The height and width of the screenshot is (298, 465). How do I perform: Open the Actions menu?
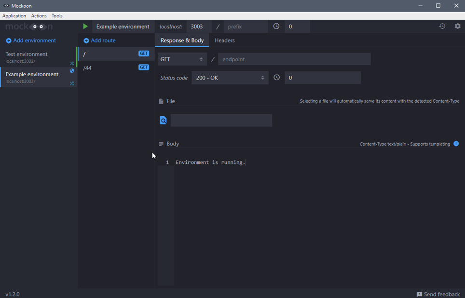click(39, 16)
